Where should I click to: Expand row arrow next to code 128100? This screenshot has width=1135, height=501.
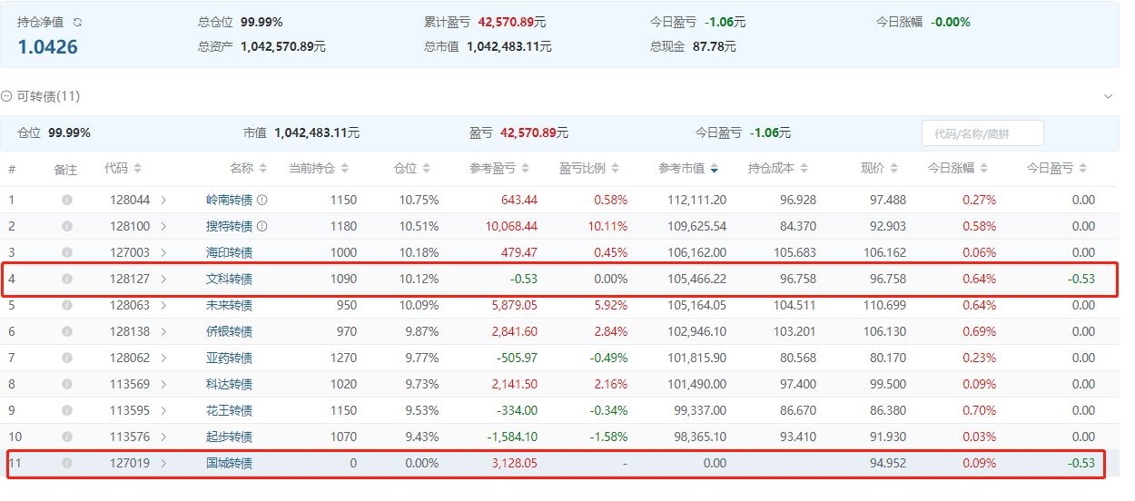point(163,226)
